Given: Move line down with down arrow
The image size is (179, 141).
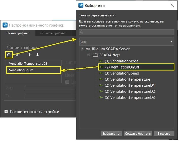Looking at the screenshot, I should (x=38, y=55).
